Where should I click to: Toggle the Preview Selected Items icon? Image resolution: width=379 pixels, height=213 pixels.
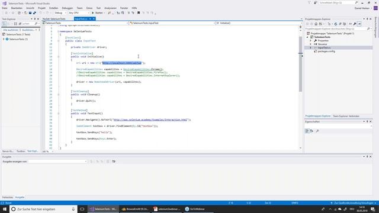tap(359, 24)
